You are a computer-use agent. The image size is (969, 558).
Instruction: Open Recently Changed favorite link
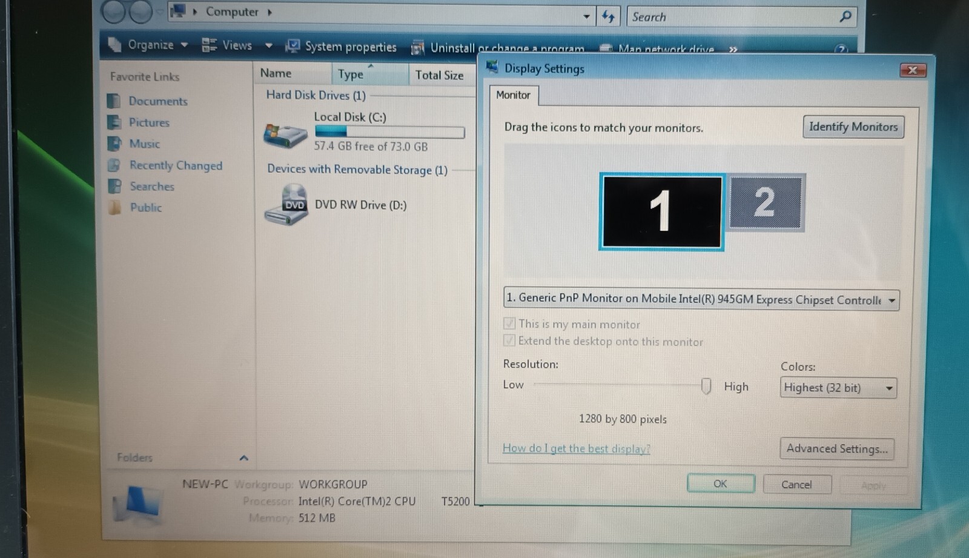(176, 165)
